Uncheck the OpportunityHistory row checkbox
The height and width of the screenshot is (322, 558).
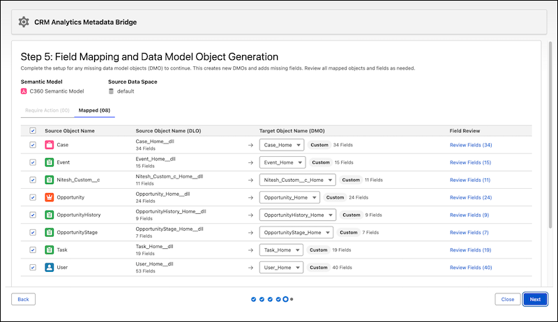[x=33, y=215]
